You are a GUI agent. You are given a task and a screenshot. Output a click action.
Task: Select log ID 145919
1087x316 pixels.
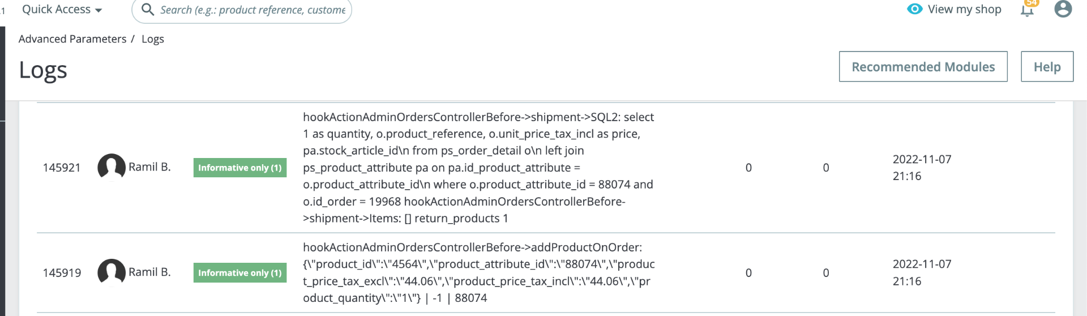[x=62, y=273]
